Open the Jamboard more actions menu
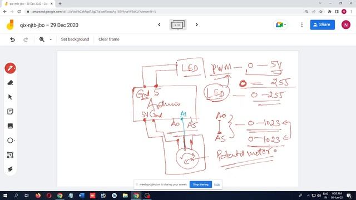The width and height of the screenshot is (356, 200). click(x=301, y=24)
